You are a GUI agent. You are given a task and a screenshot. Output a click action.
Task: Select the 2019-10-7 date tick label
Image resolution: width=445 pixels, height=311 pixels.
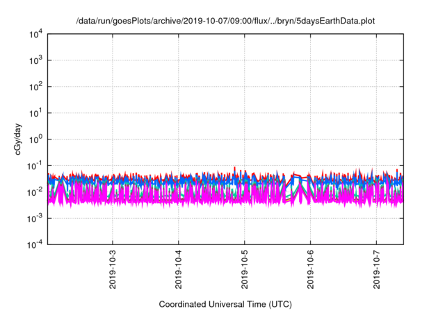(377, 269)
